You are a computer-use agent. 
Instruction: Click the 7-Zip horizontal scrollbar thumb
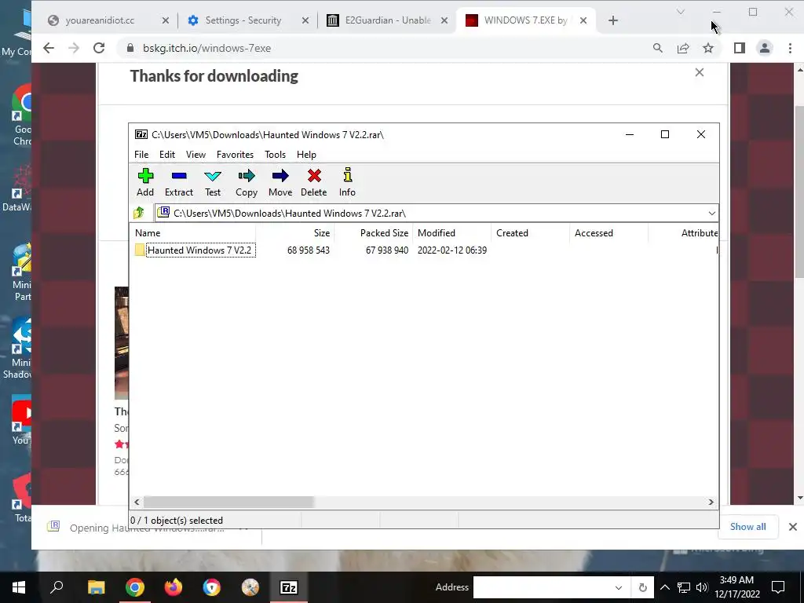pos(228,502)
